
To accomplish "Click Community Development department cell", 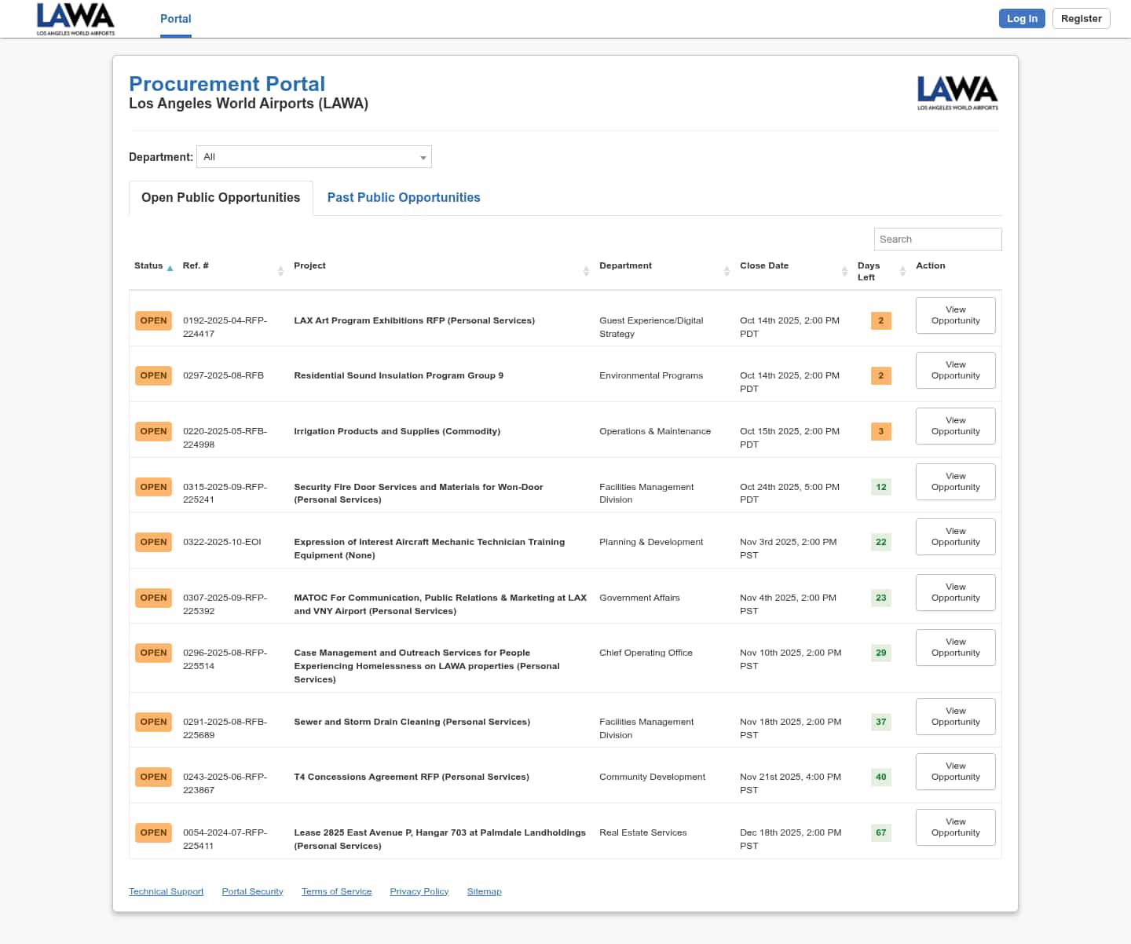I will tap(653, 777).
